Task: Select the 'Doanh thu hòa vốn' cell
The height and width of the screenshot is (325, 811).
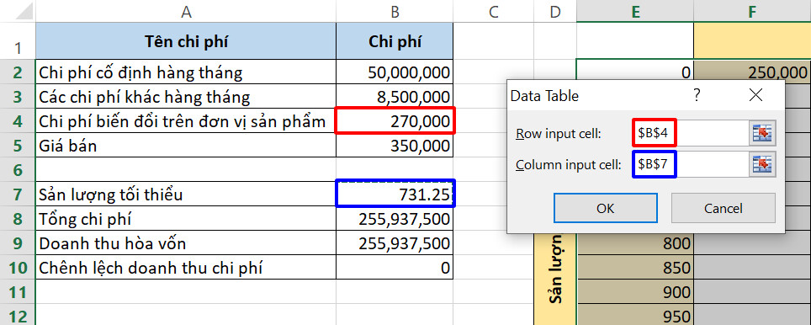Action: point(186,242)
